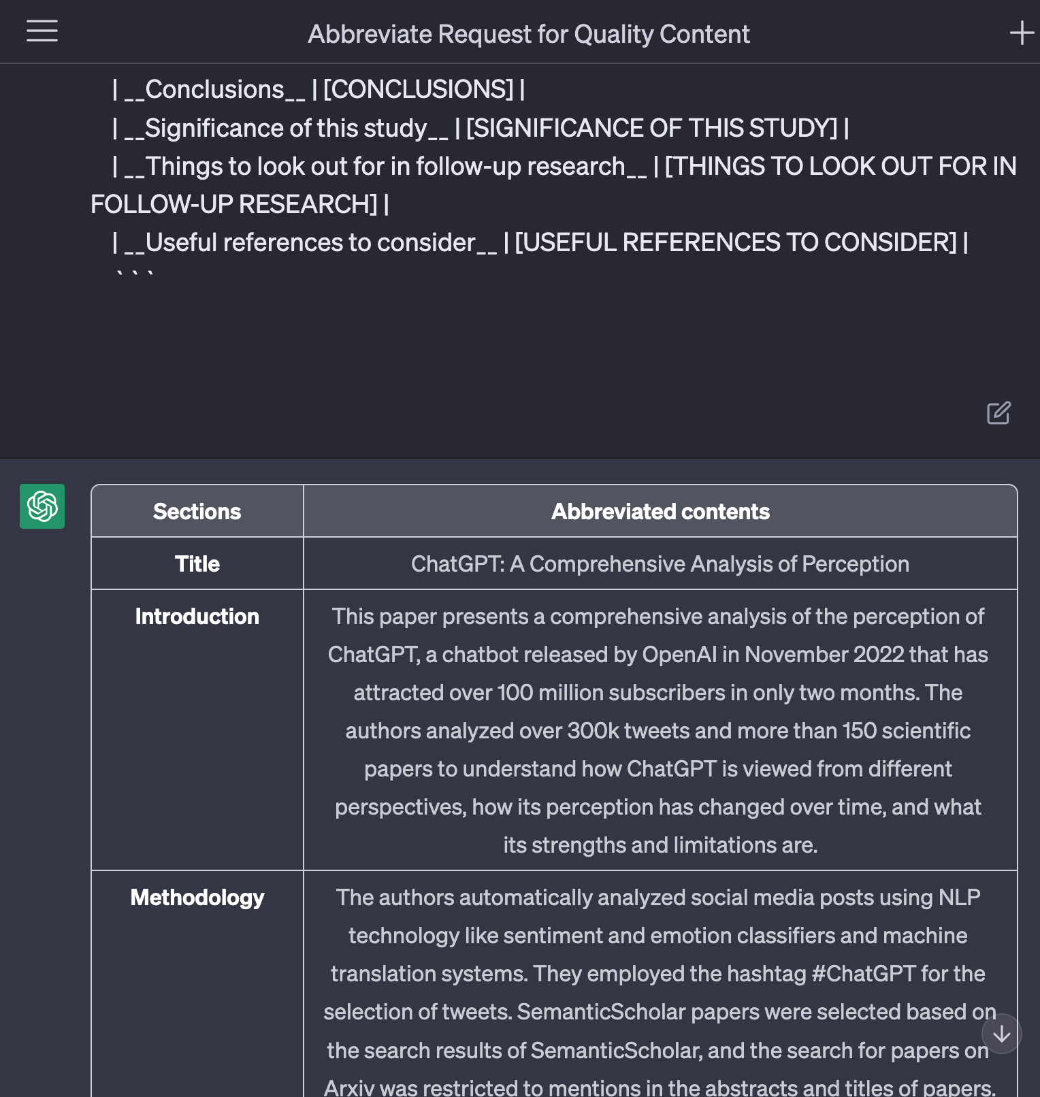Start a new chat with plus icon
The height and width of the screenshot is (1097, 1040).
pos(1021,33)
